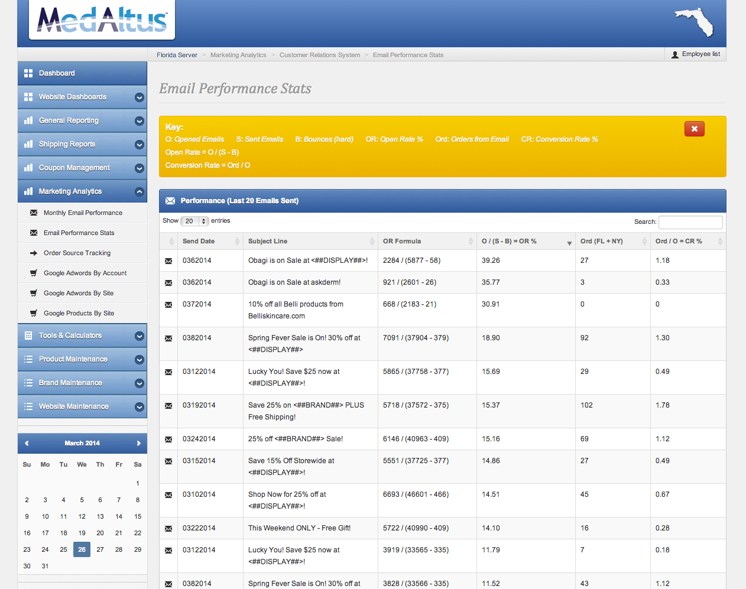Image resolution: width=746 pixels, height=589 pixels.
Task: Sort table by Send Date column
Action: click(199, 241)
